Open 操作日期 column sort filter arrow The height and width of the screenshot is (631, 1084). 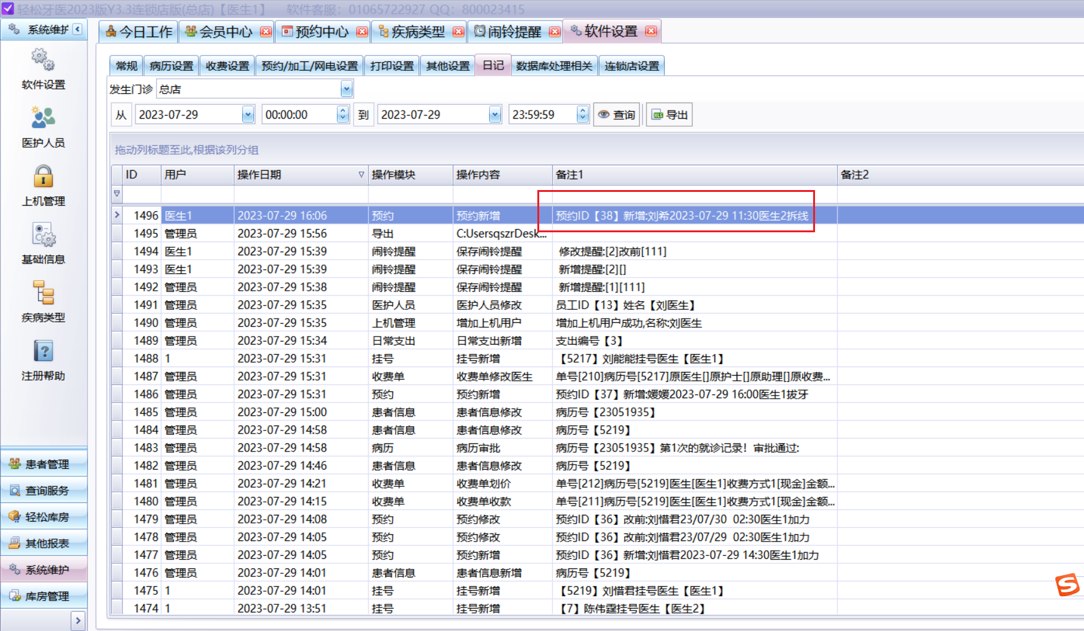click(361, 175)
